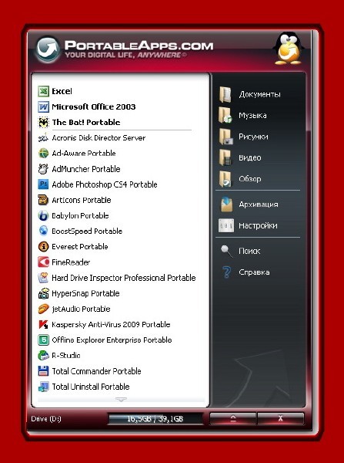Open the Документы folder
The height and width of the screenshot is (463, 344).
click(x=250, y=94)
